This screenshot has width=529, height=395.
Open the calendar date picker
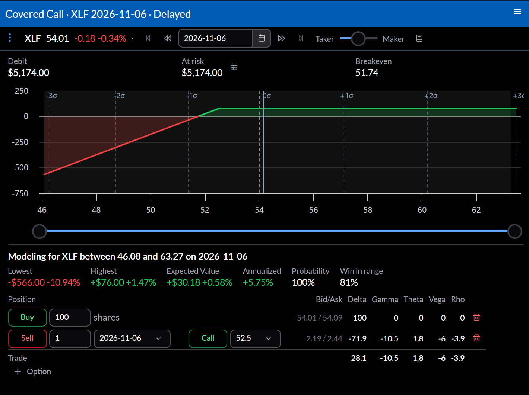(x=262, y=38)
